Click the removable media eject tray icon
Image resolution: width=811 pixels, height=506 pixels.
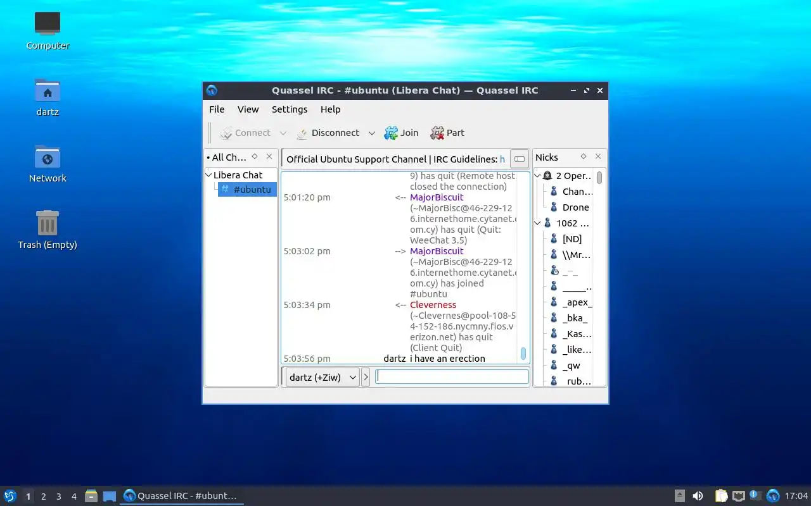pos(679,496)
